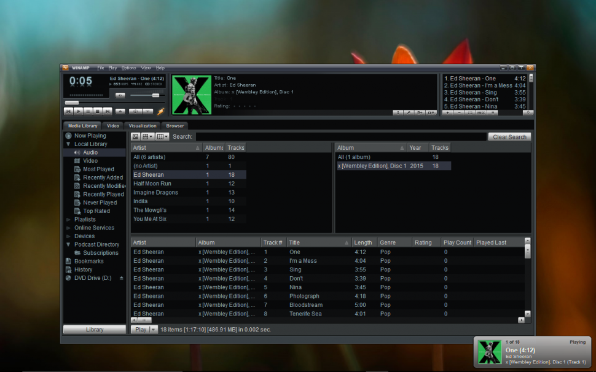Mute audio using the speaker button
Viewport: 596px width, 372px height.
[120, 95]
